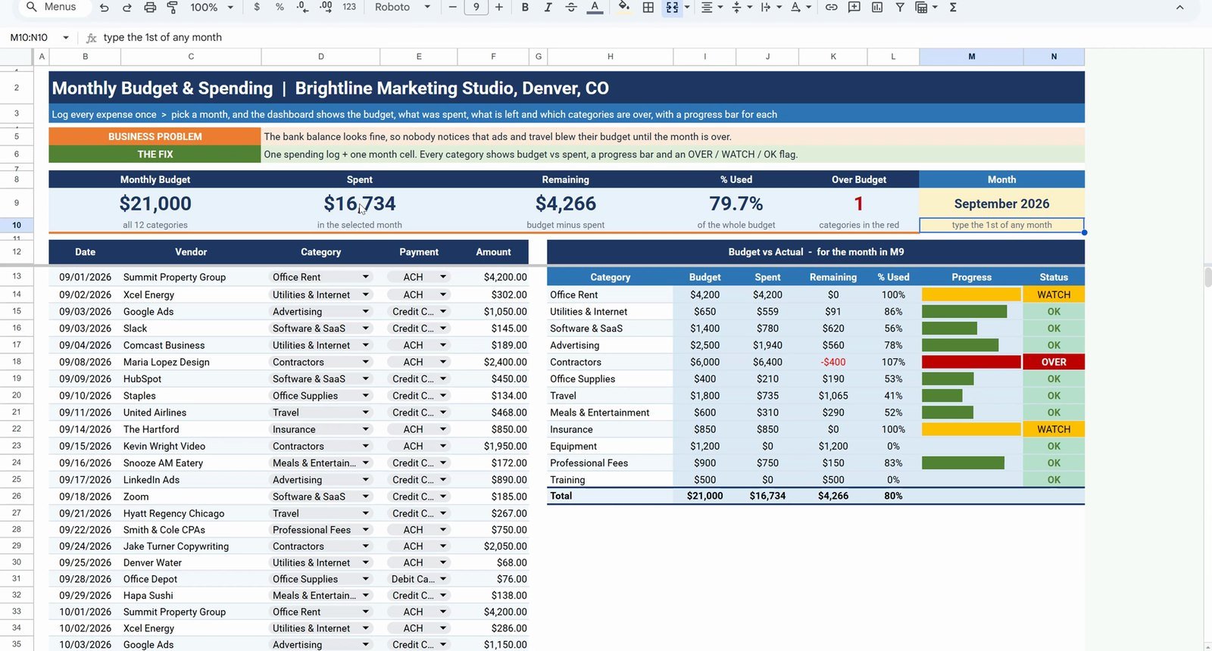Select row 20 header
The image size is (1212, 651).
click(x=16, y=395)
